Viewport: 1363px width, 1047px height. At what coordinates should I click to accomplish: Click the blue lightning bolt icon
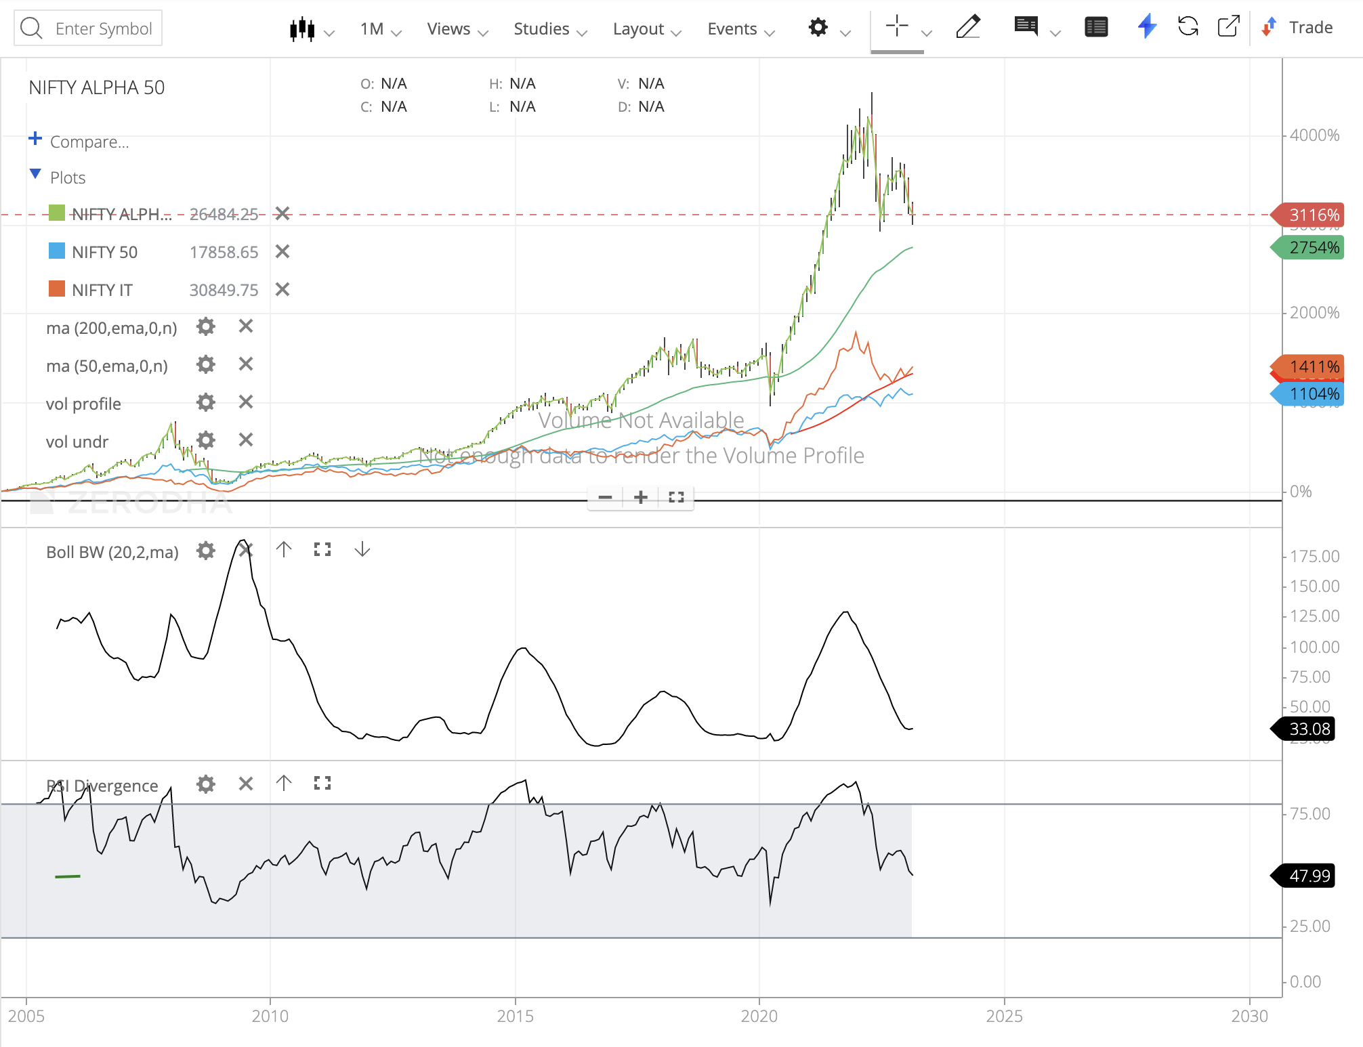pos(1147,27)
